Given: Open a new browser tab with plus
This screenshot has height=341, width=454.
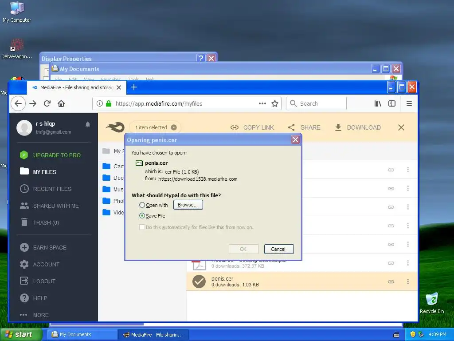Looking at the screenshot, I should (134, 87).
